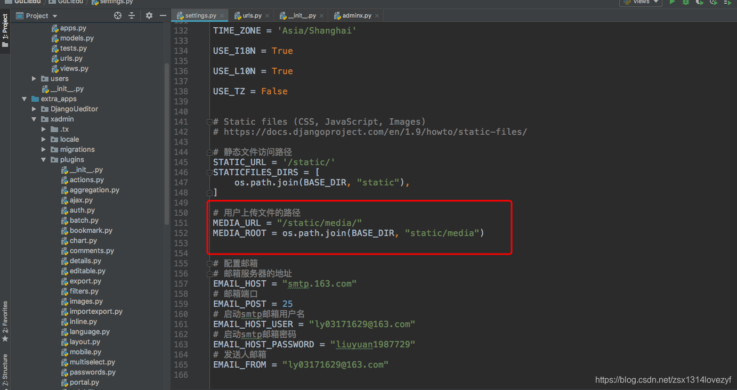Viewport: 737px width, 390px height.
Task: Collapse the plugins folder
Action: (x=44, y=160)
